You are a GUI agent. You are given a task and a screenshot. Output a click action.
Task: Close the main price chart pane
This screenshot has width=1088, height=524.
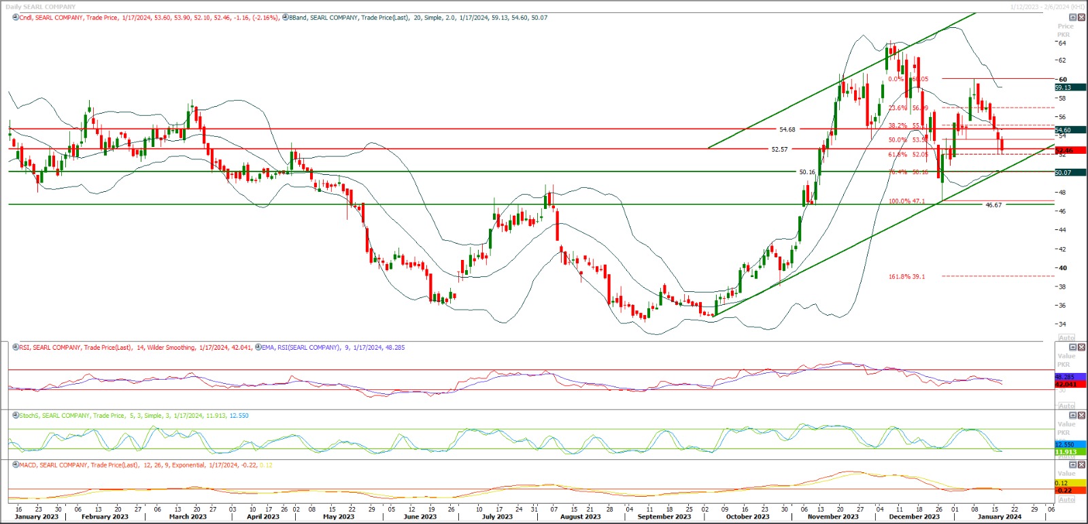(x=1081, y=18)
